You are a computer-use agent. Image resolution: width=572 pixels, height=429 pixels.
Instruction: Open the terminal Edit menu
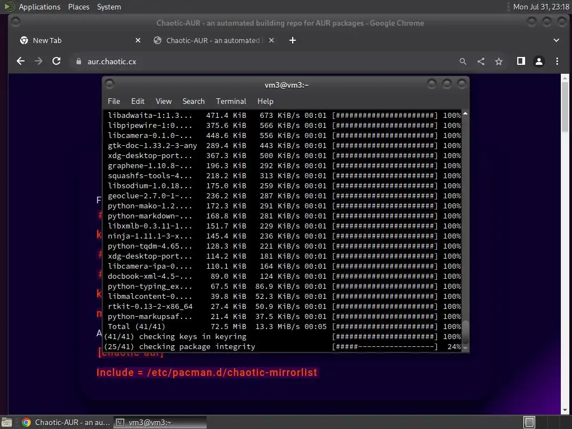click(x=138, y=102)
